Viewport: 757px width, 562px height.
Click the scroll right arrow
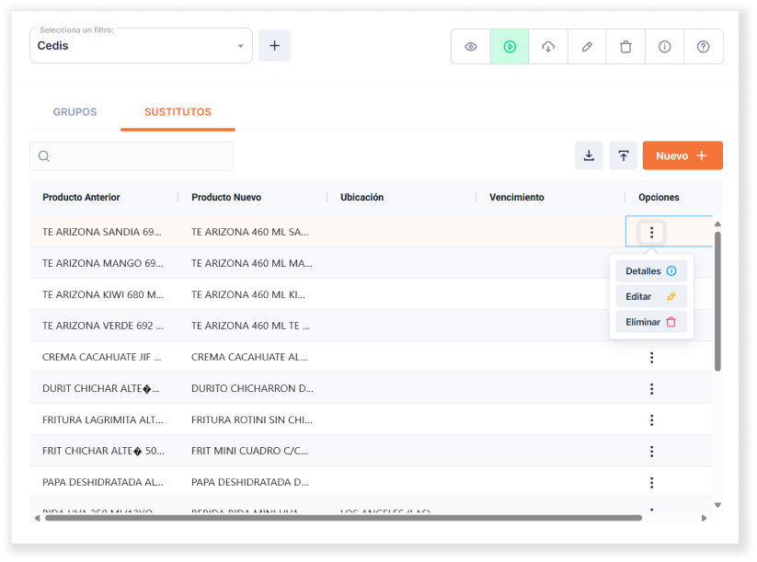[x=704, y=518]
